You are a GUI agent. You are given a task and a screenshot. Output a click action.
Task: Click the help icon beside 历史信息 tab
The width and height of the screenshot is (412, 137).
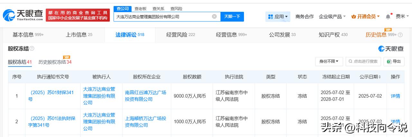point(400,35)
